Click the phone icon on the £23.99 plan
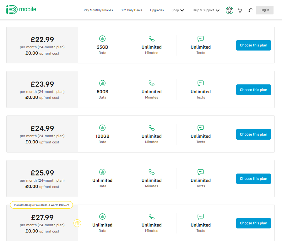This screenshot has height=241, width=282. tap(152, 83)
